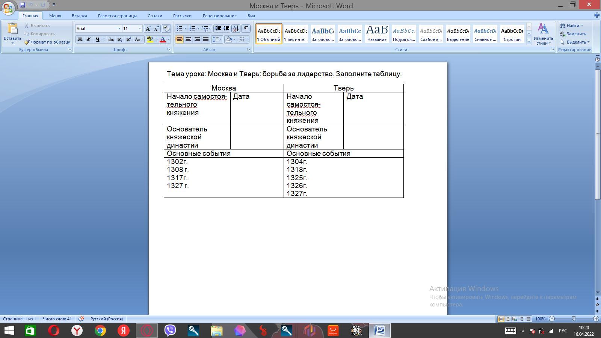Click the zoom level 100% indicator
Image resolution: width=601 pixels, height=338 pixels.
[x=540, y=319]
